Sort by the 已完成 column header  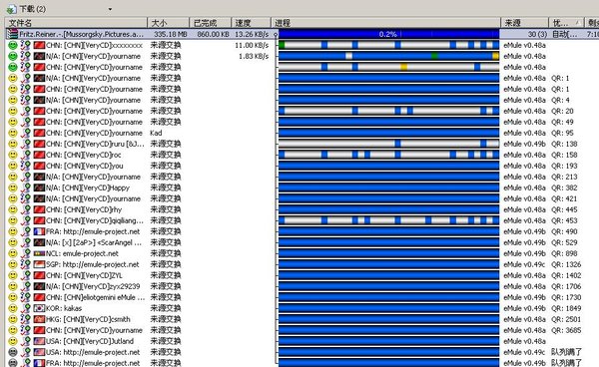tap(211, 23)
